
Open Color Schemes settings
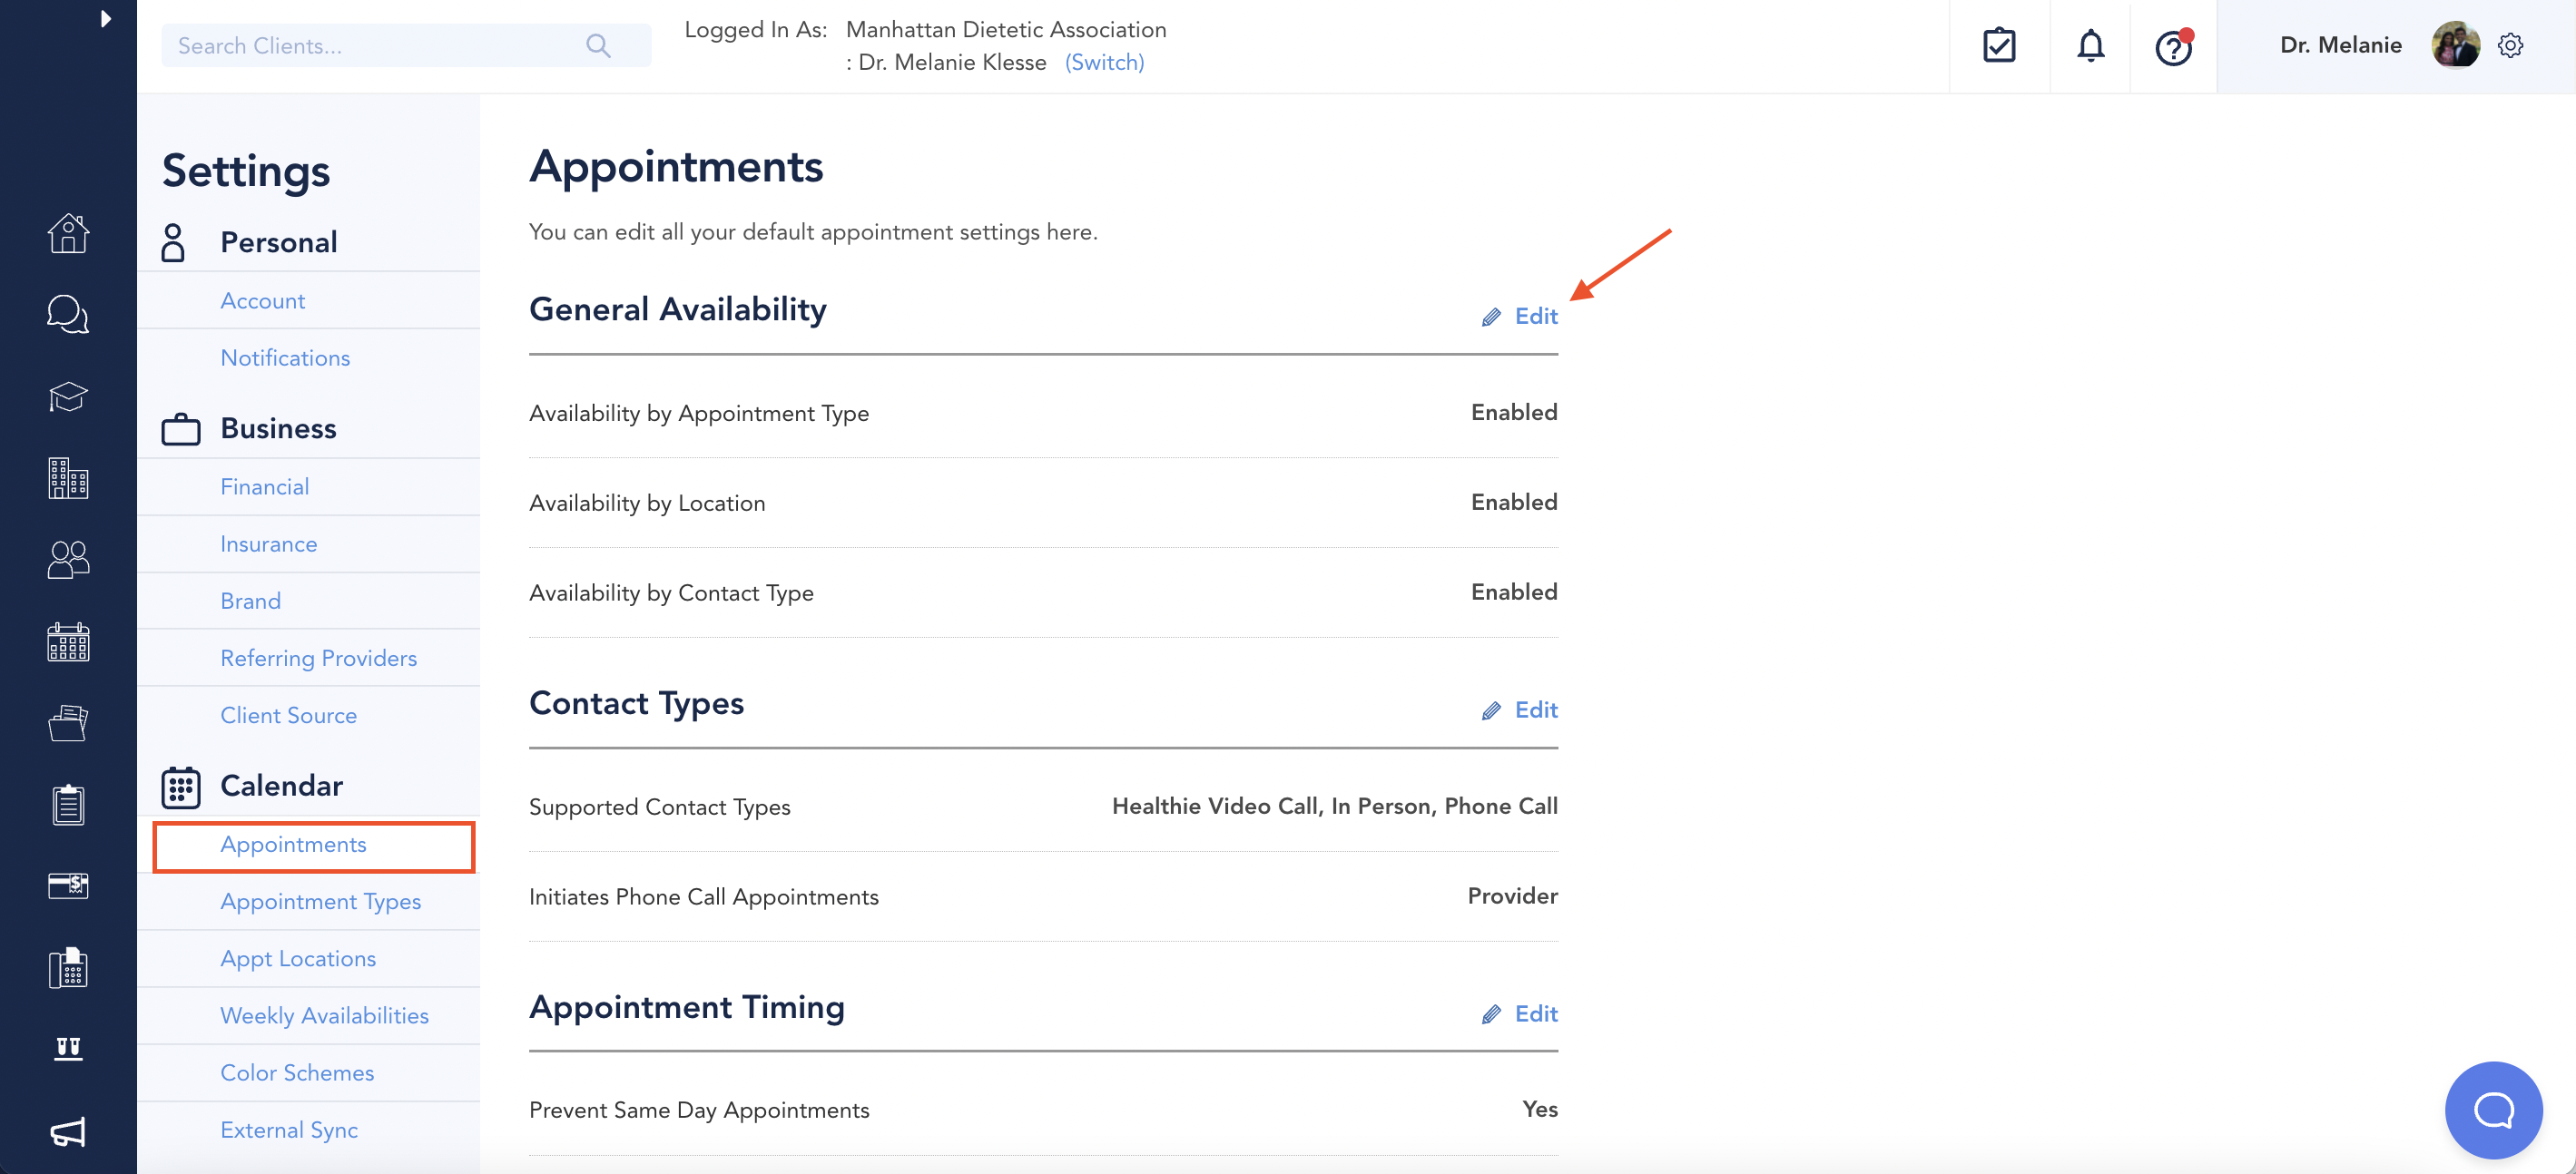297,1072
